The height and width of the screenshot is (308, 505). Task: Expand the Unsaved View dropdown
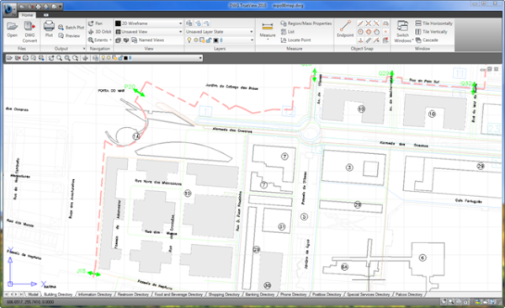(x=180, y=32)
